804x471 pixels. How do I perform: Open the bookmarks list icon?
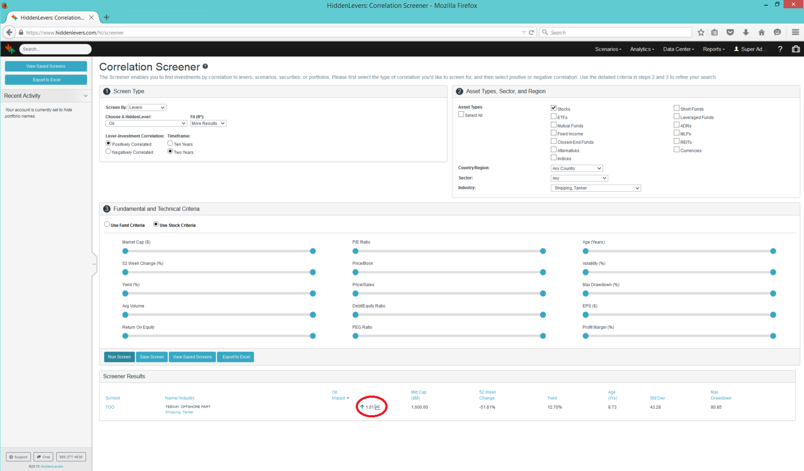click(715, 32)
